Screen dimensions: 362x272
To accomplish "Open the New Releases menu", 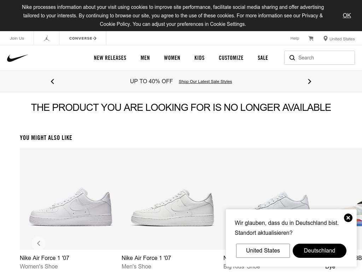I will coord(110,58).
